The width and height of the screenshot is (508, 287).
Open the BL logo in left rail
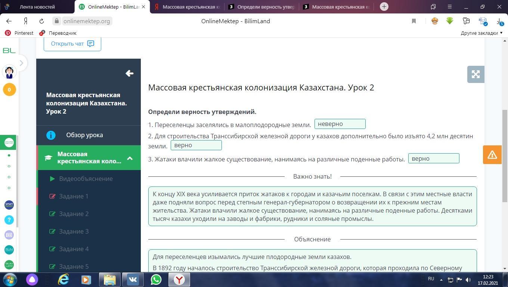[x=9, y=50]
